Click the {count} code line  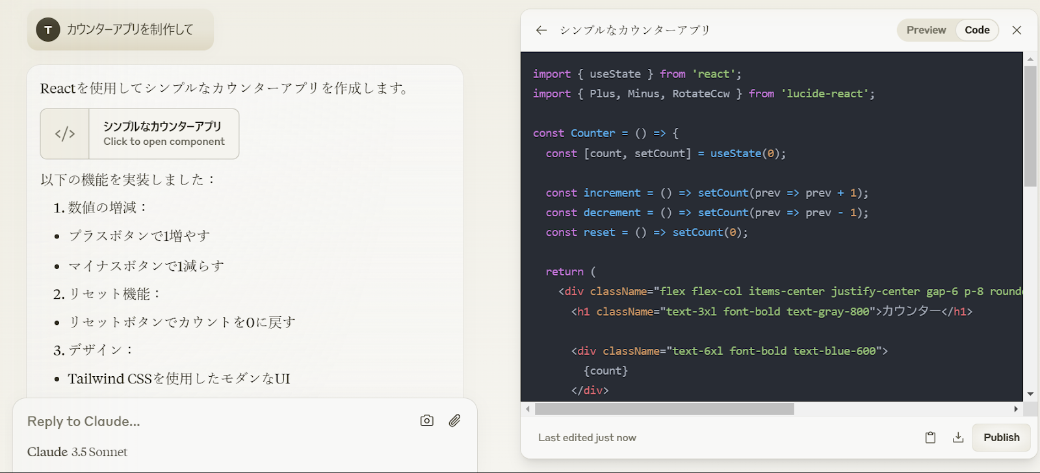coord(606,370)
